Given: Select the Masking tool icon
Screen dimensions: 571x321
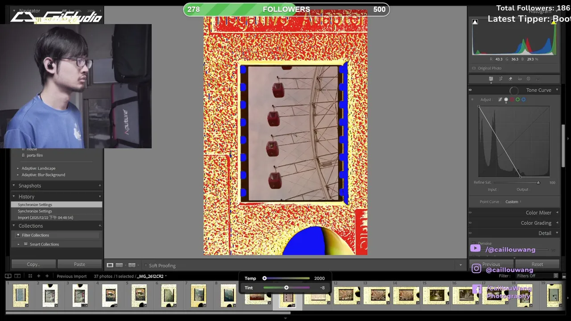Looking at the screenshot, I should pyautogui.click(x=529, y=79).
